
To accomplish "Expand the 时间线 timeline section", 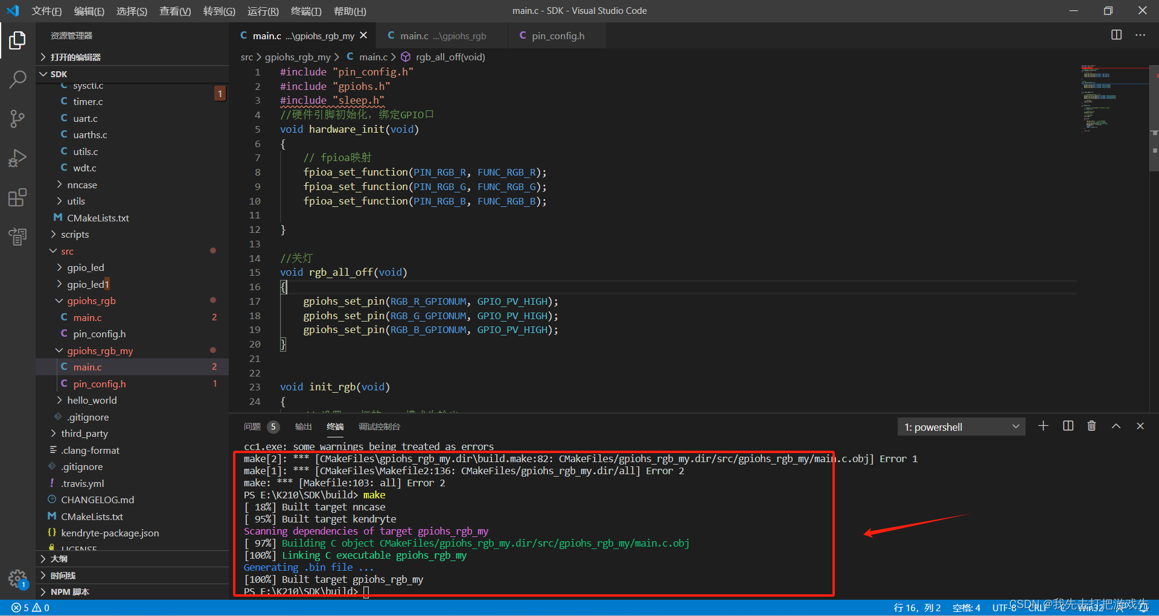I will (132, 576).
